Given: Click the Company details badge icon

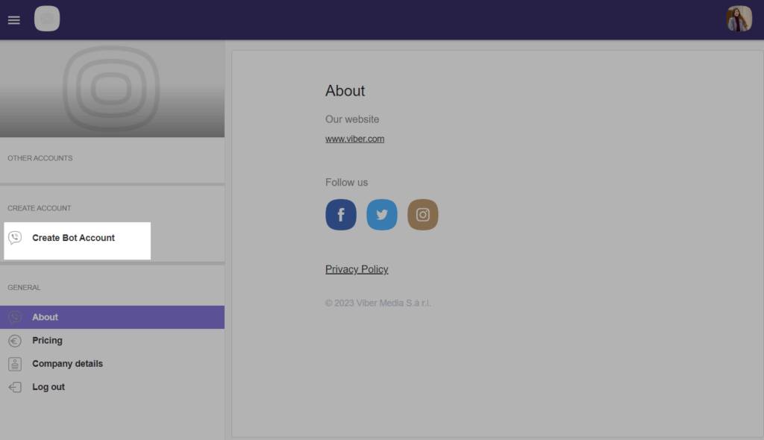Looking at the screenshot, I should click(x=15, y=364).
